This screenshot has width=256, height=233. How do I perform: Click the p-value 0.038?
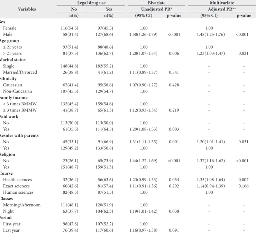174,211
